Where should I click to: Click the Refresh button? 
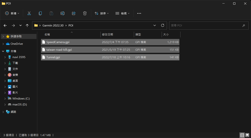point(163,25)
